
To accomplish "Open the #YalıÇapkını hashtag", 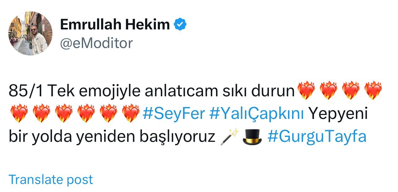I will [257, 113].
